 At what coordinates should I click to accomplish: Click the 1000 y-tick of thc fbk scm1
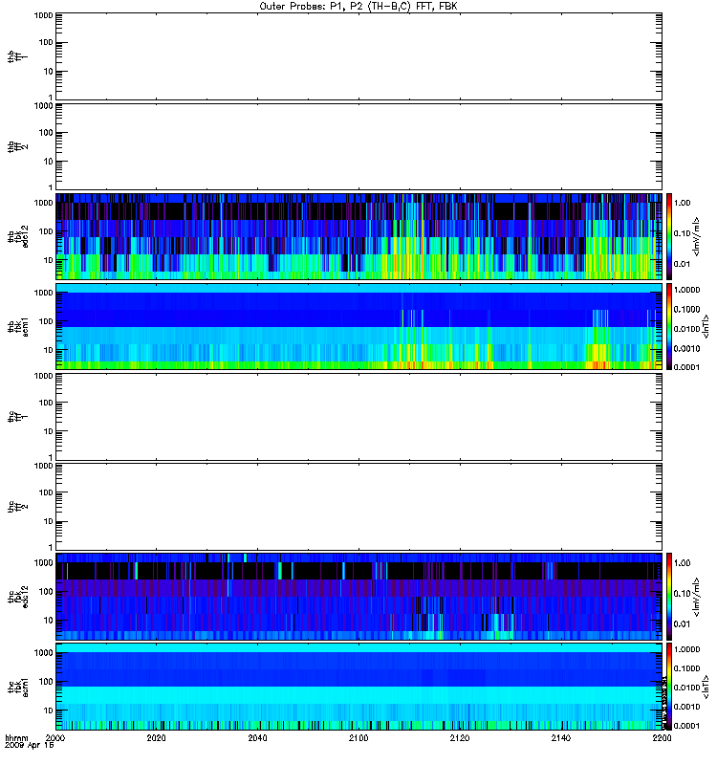click(43, 653)
